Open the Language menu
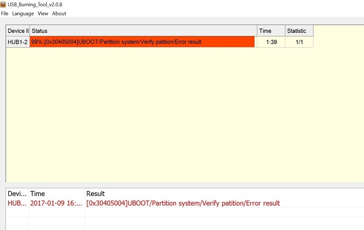 click(23, 14)
